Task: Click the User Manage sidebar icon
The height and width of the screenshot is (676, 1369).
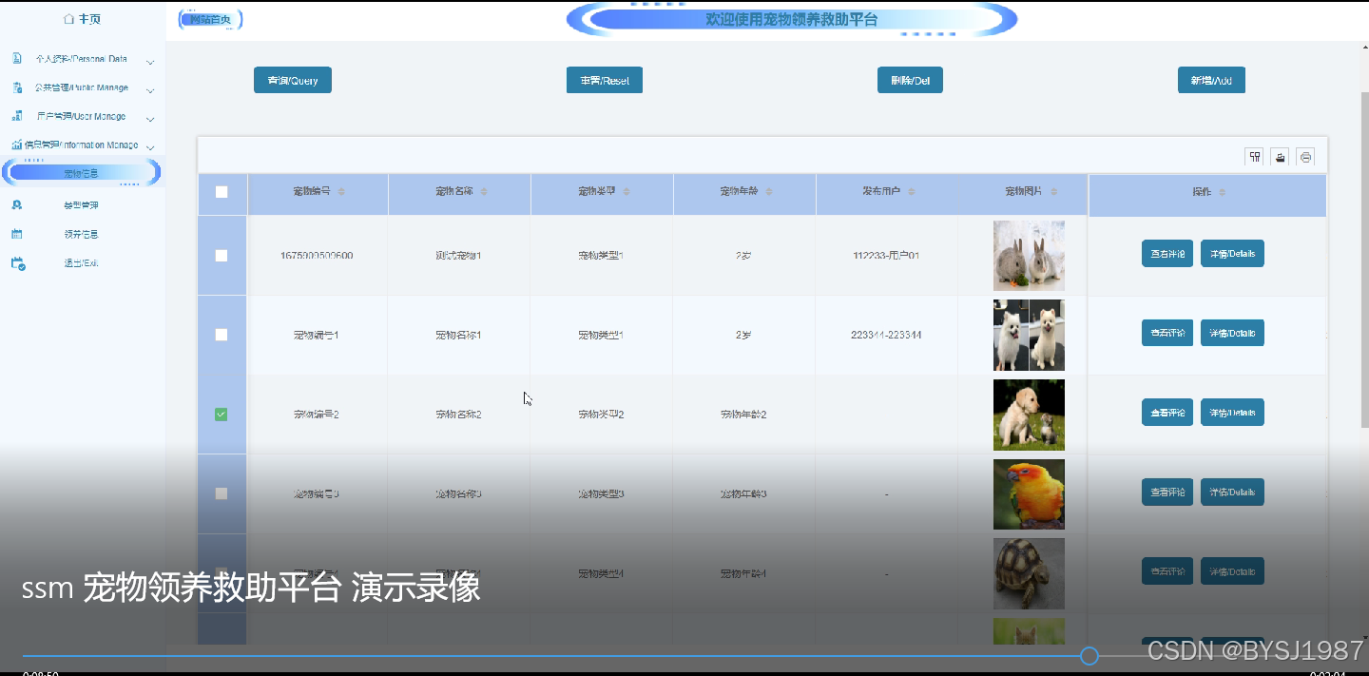Action: tap(17, 116)
